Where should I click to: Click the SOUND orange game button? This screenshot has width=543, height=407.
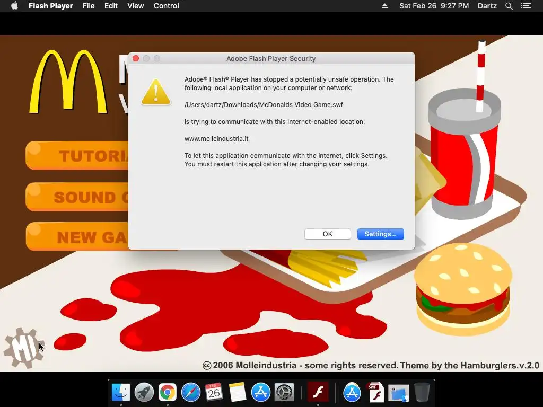[77, 197]
